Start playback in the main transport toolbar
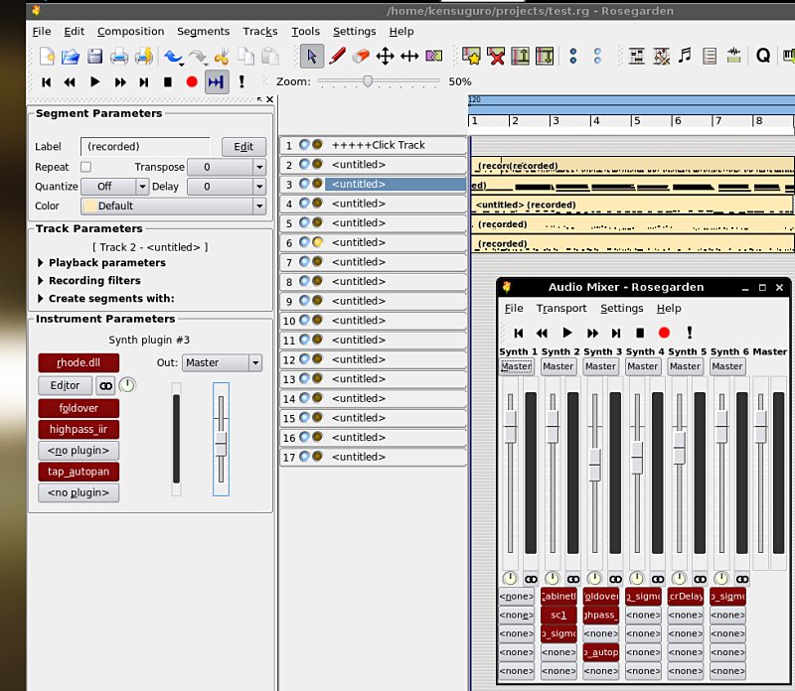 coord(94,81)
